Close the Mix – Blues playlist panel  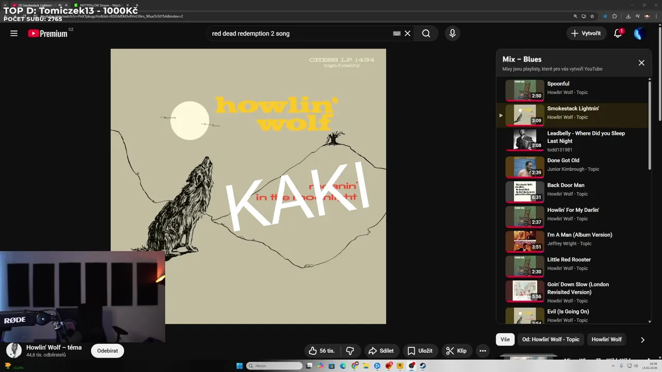(x=641, y=63)
